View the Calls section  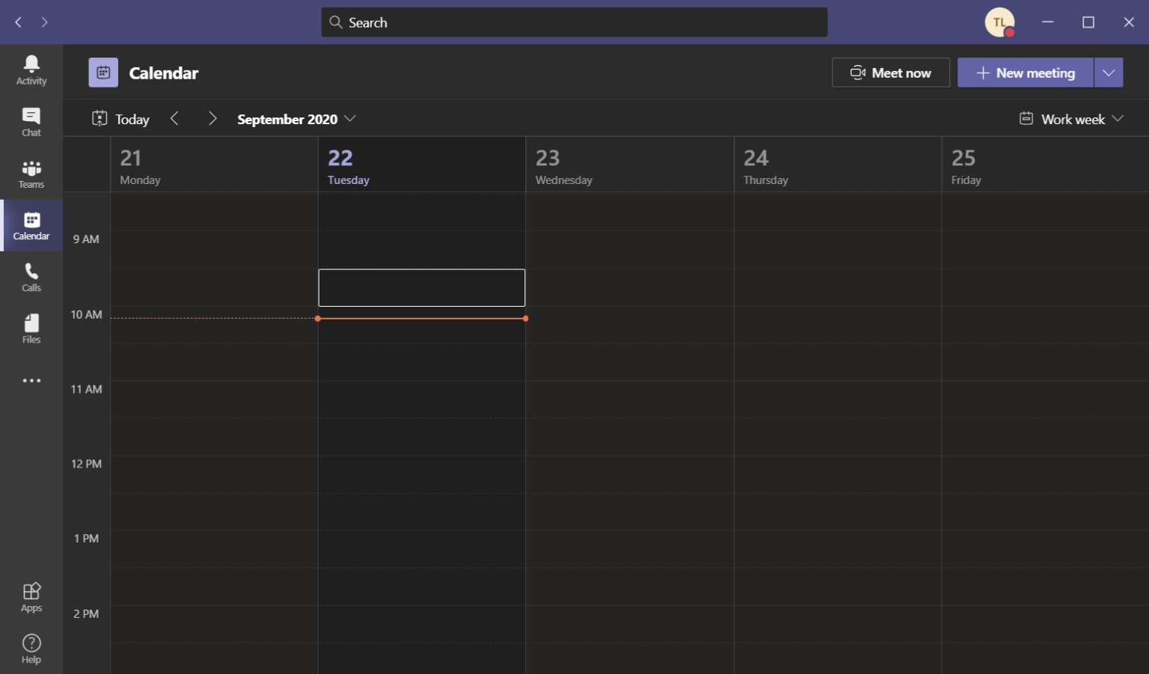[x=31, y=276]
